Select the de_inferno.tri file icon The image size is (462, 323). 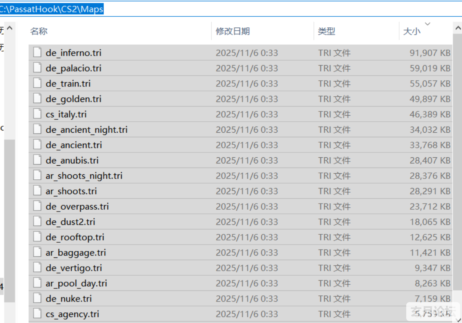pos(37,53)
